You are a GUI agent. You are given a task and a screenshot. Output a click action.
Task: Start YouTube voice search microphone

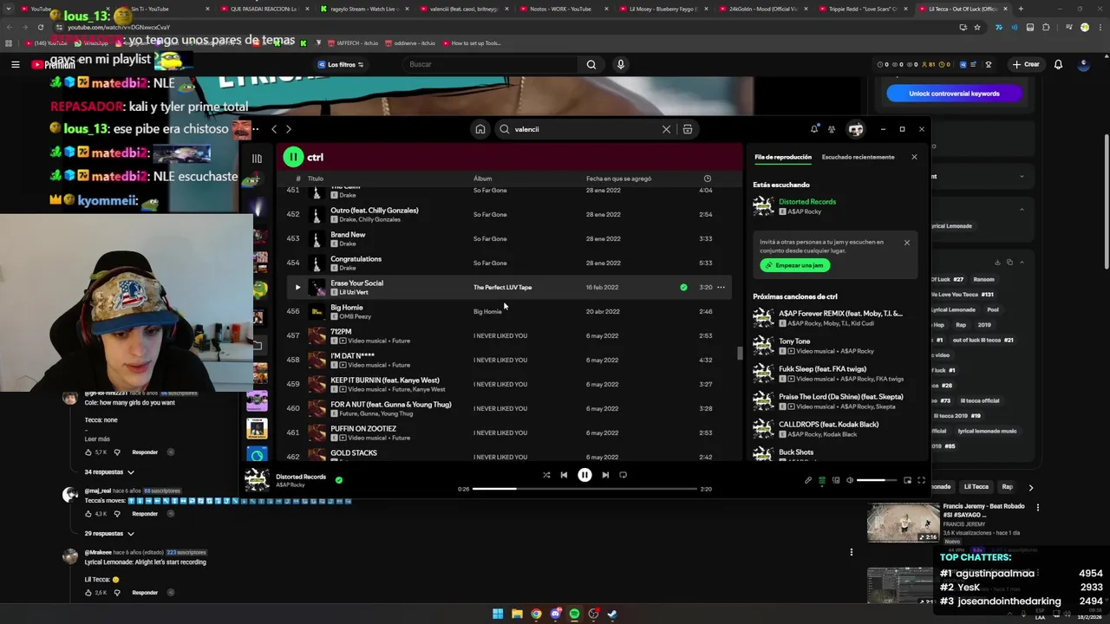[620, 64]
